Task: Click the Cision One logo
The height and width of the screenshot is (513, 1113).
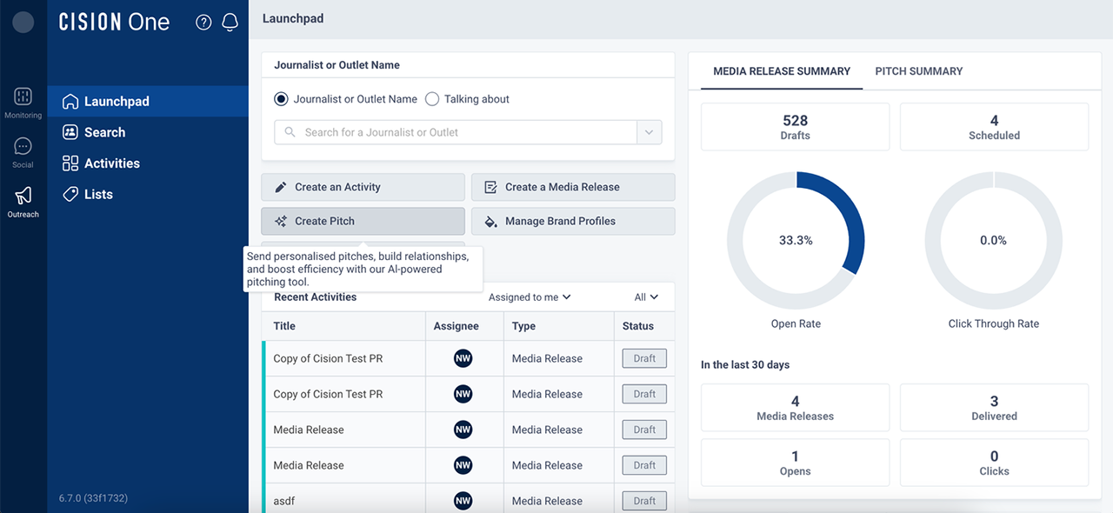Action: pos(114,23)
